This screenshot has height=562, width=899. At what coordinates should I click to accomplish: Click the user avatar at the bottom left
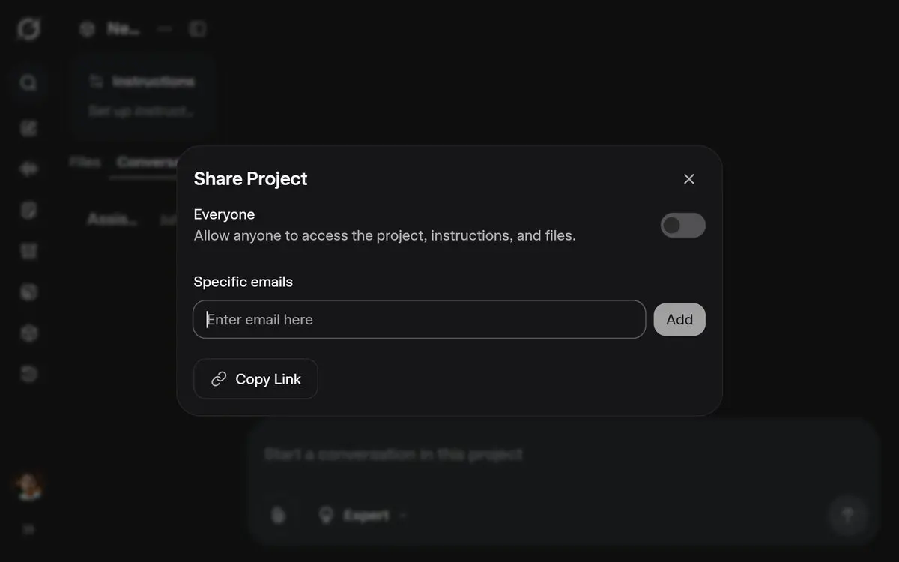(x=28, y=487)
